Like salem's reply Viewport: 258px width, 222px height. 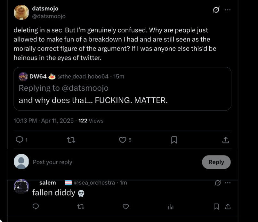click(x=126, y=207)
